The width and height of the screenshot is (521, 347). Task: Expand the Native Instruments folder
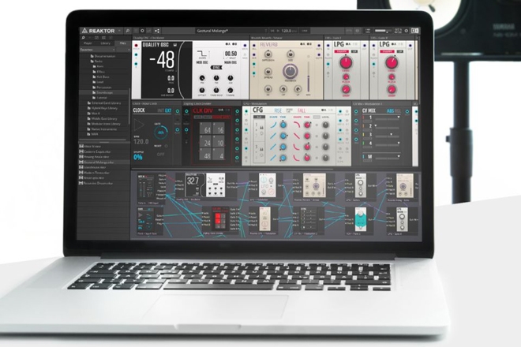(102, 129)
